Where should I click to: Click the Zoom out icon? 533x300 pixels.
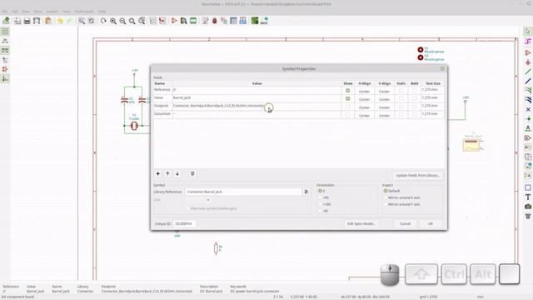pos(122,21)
